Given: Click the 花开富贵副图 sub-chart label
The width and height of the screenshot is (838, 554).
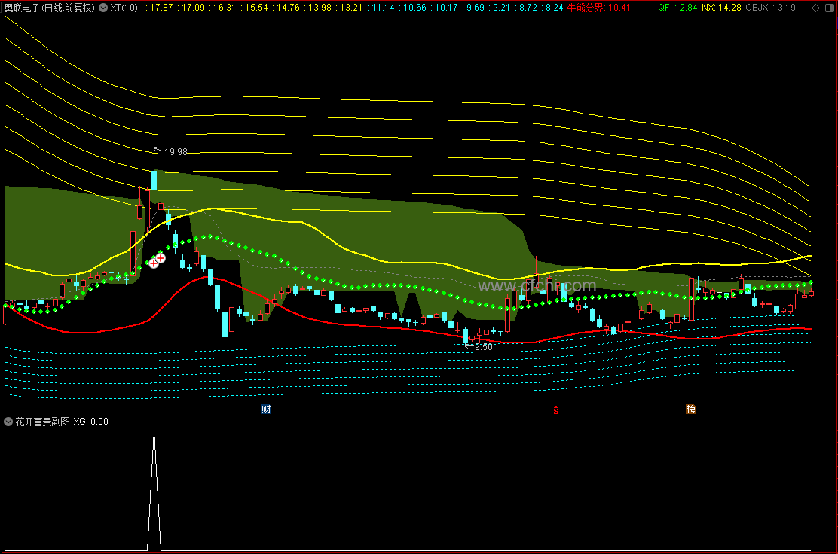Looking at the screenshot, I should tap(43, 422).
